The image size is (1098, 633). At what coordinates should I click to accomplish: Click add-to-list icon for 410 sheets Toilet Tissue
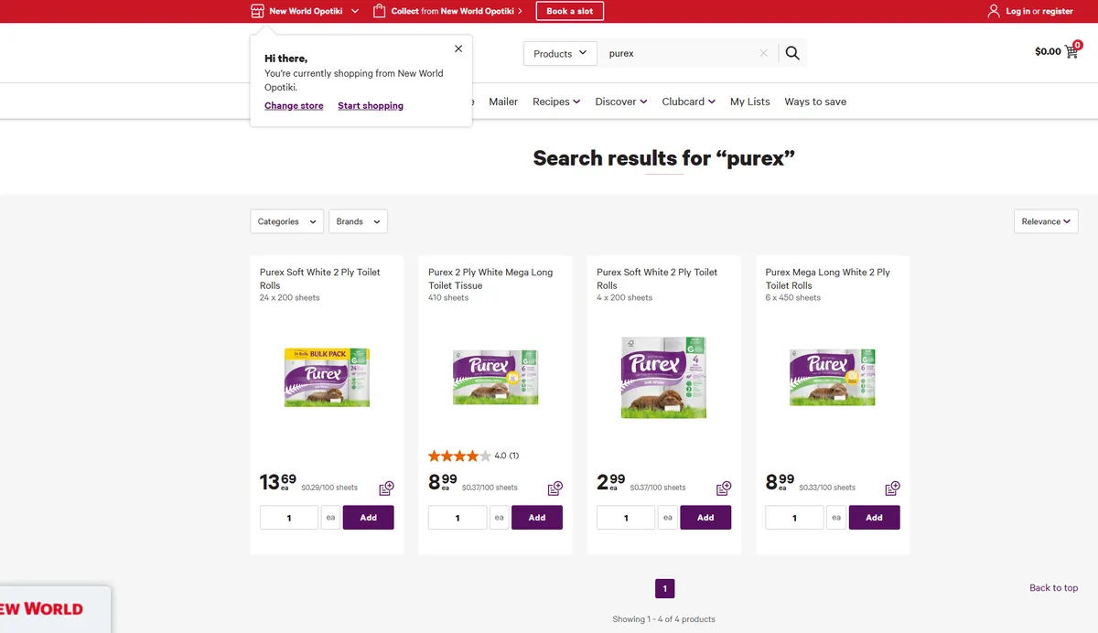point(555,488)
